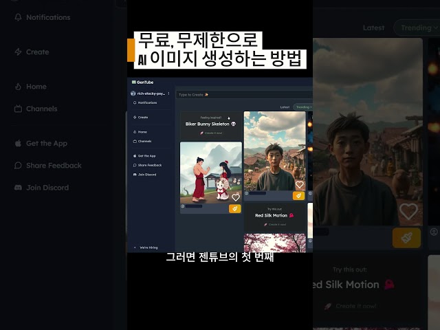Open the rich-stocky-psy profile avatar
The height and width of the screenshot is (330, 440).
pyautogui.click(x=133, y=93)
